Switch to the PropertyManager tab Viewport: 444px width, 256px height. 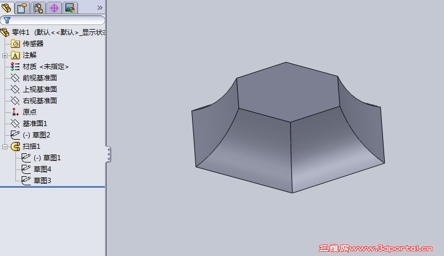point(22,7)
